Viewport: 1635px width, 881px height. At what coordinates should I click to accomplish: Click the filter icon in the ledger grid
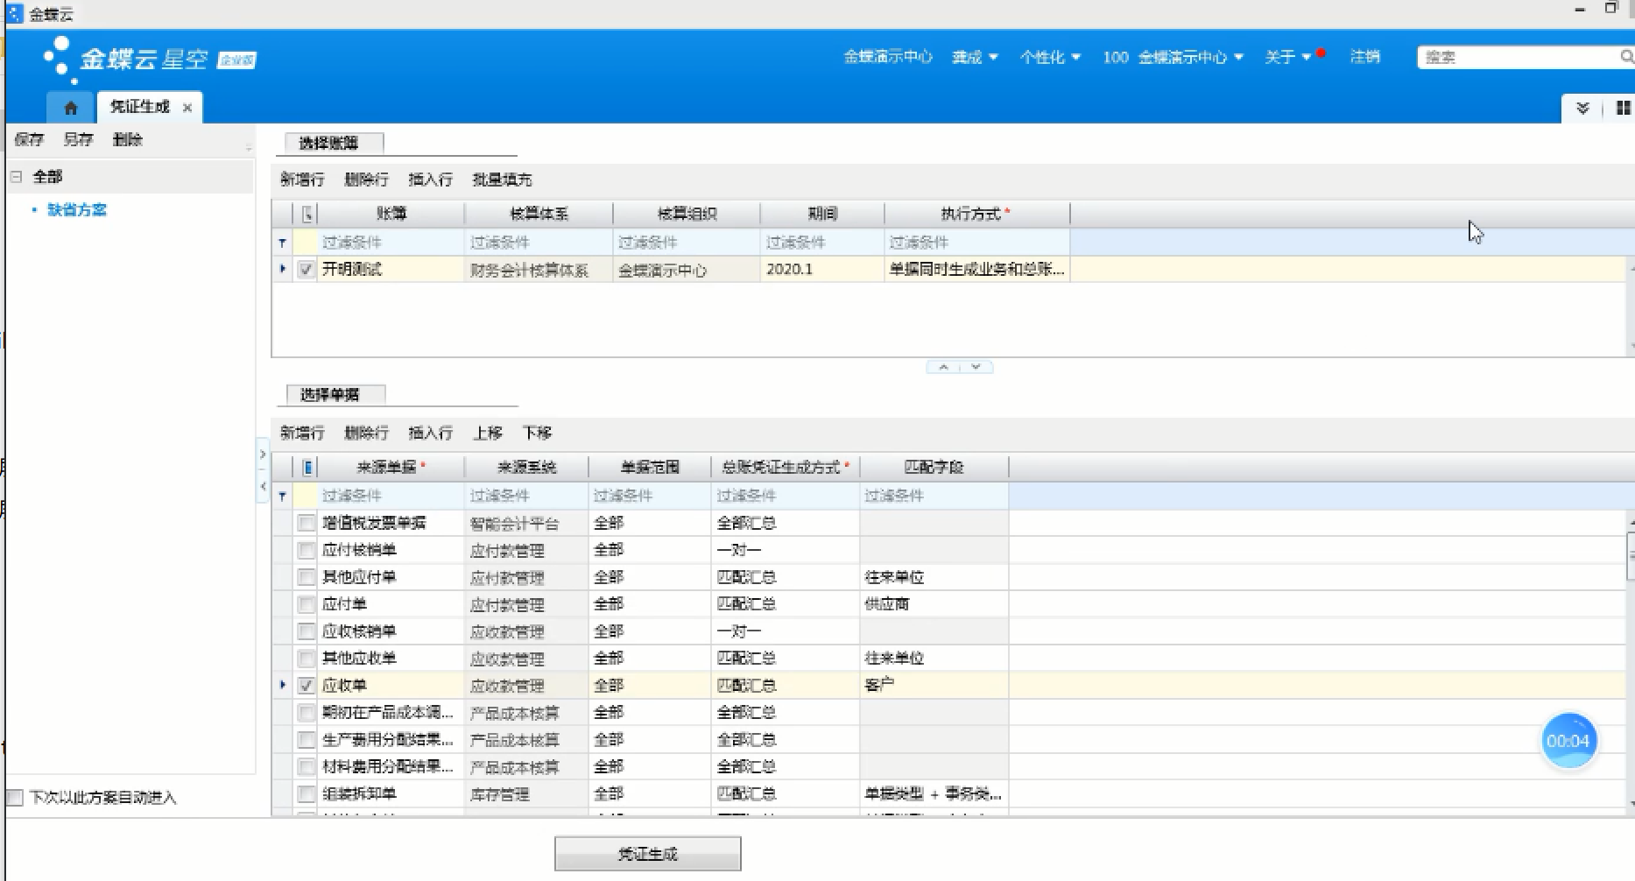click(282, 243)
